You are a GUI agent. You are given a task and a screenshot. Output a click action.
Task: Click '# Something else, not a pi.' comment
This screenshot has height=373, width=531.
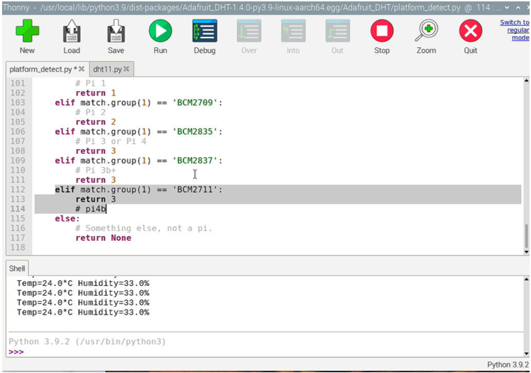(144, 228)
